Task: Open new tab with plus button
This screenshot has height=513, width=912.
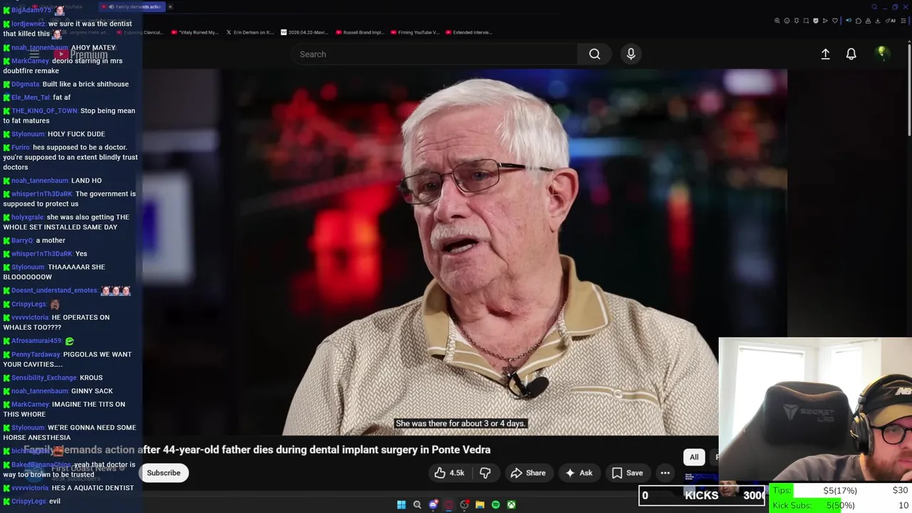Action: click(x=170, y=6)
